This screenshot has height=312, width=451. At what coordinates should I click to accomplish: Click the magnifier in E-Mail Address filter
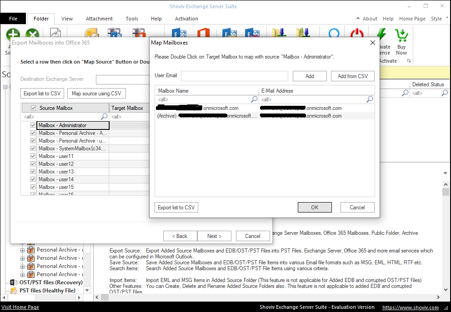click(370, 99)
